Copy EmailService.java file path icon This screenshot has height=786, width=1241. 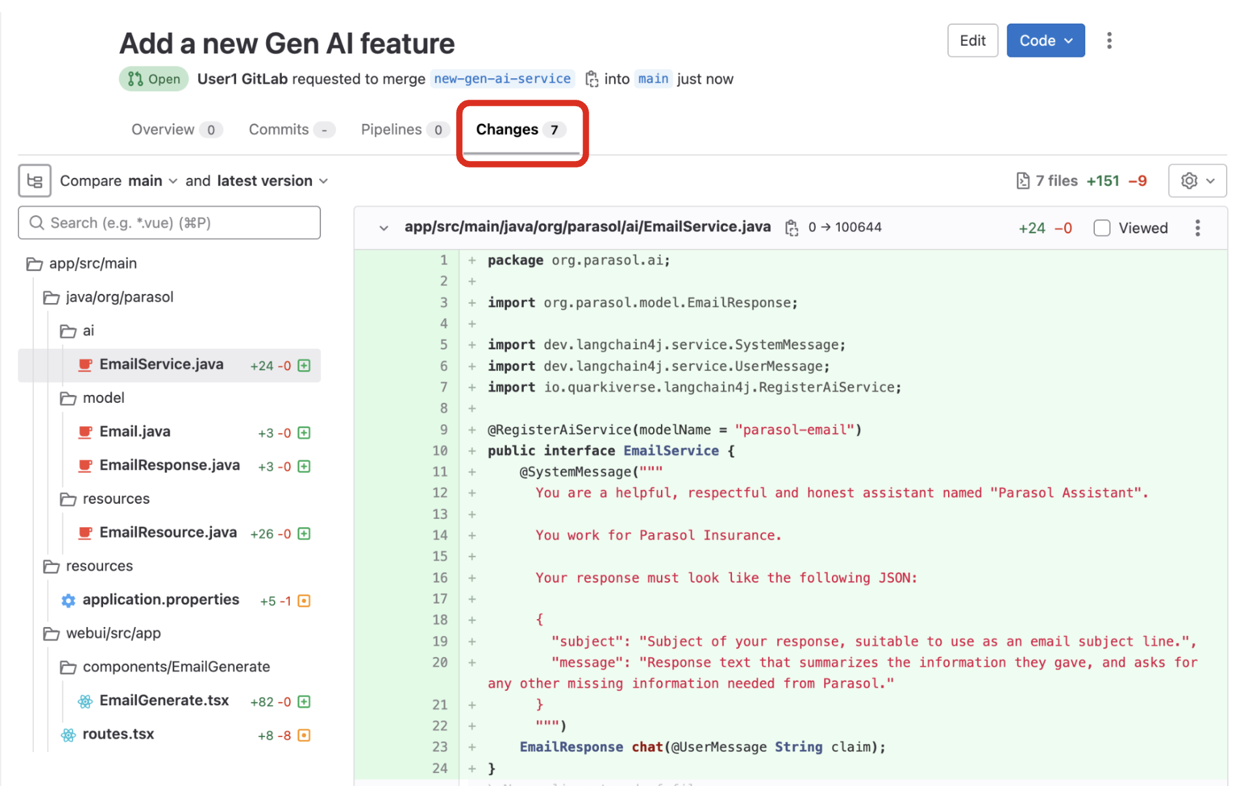(x=791, y=227)
